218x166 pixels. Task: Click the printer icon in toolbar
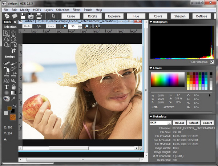tap(39, 16)
